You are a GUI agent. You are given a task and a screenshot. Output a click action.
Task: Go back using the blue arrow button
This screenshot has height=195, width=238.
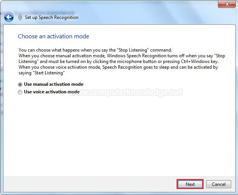[9, 17]
